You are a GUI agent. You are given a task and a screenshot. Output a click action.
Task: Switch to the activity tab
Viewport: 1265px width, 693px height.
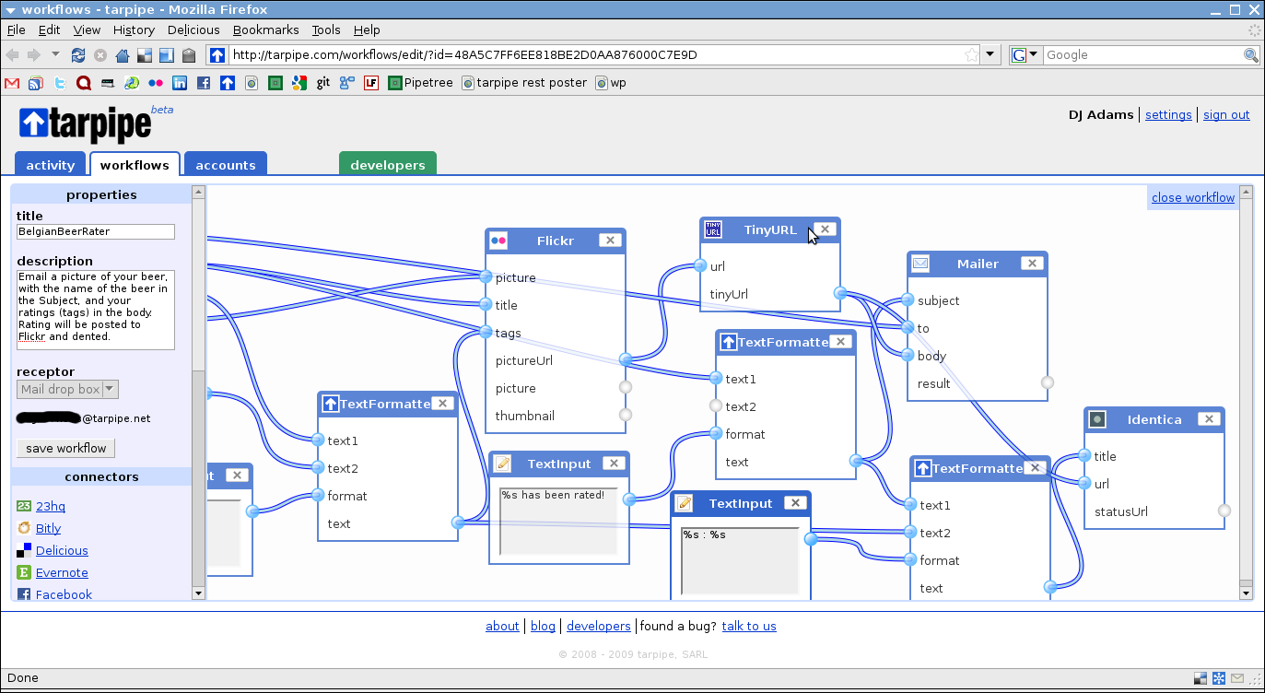point(50,165)
